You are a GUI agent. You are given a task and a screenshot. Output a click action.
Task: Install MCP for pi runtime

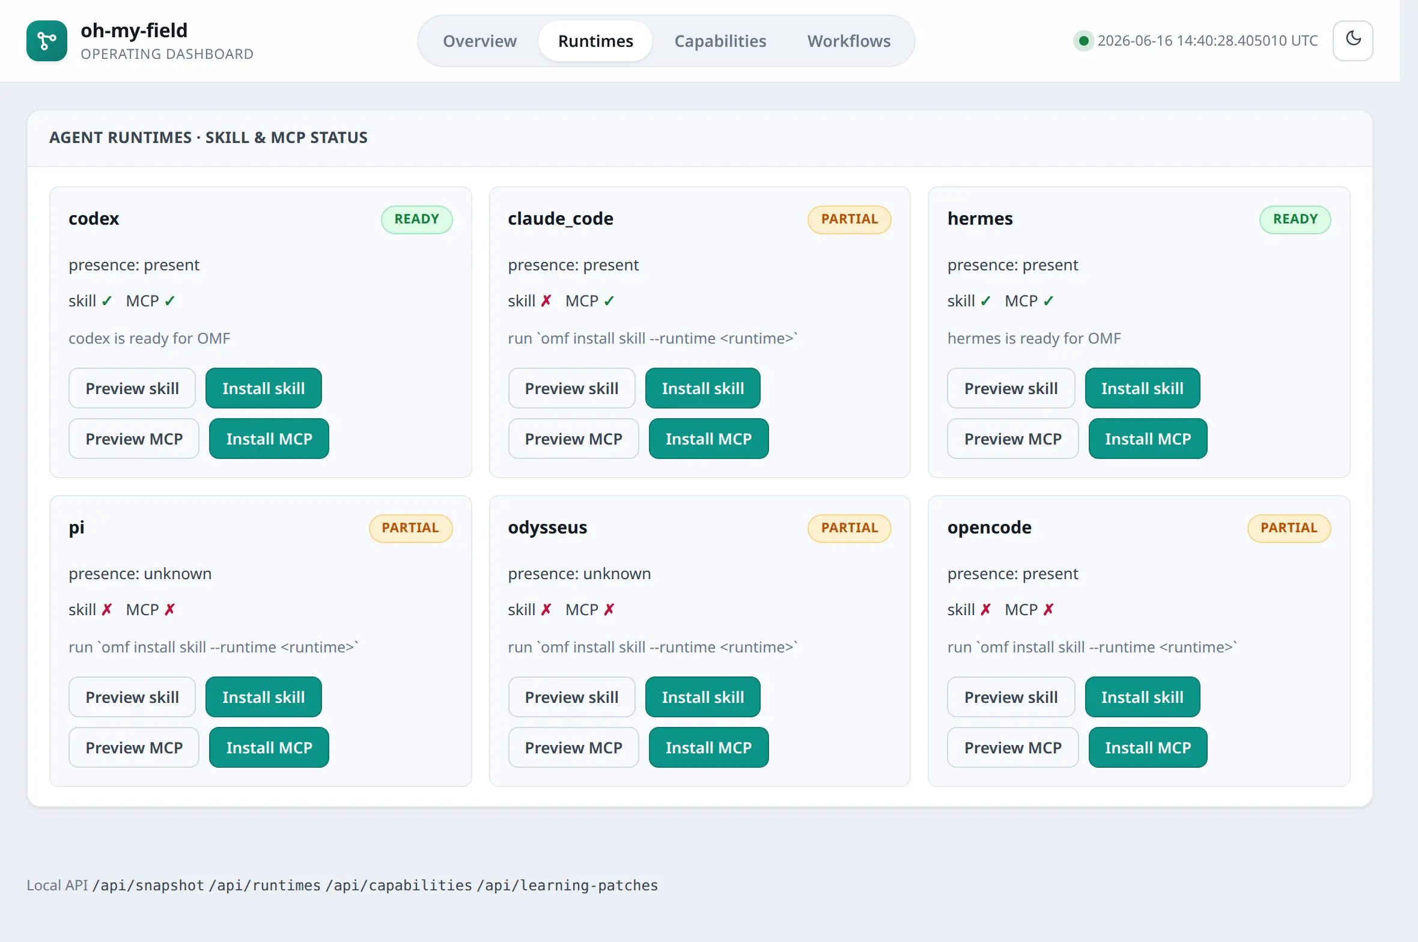tap(269, 747)
